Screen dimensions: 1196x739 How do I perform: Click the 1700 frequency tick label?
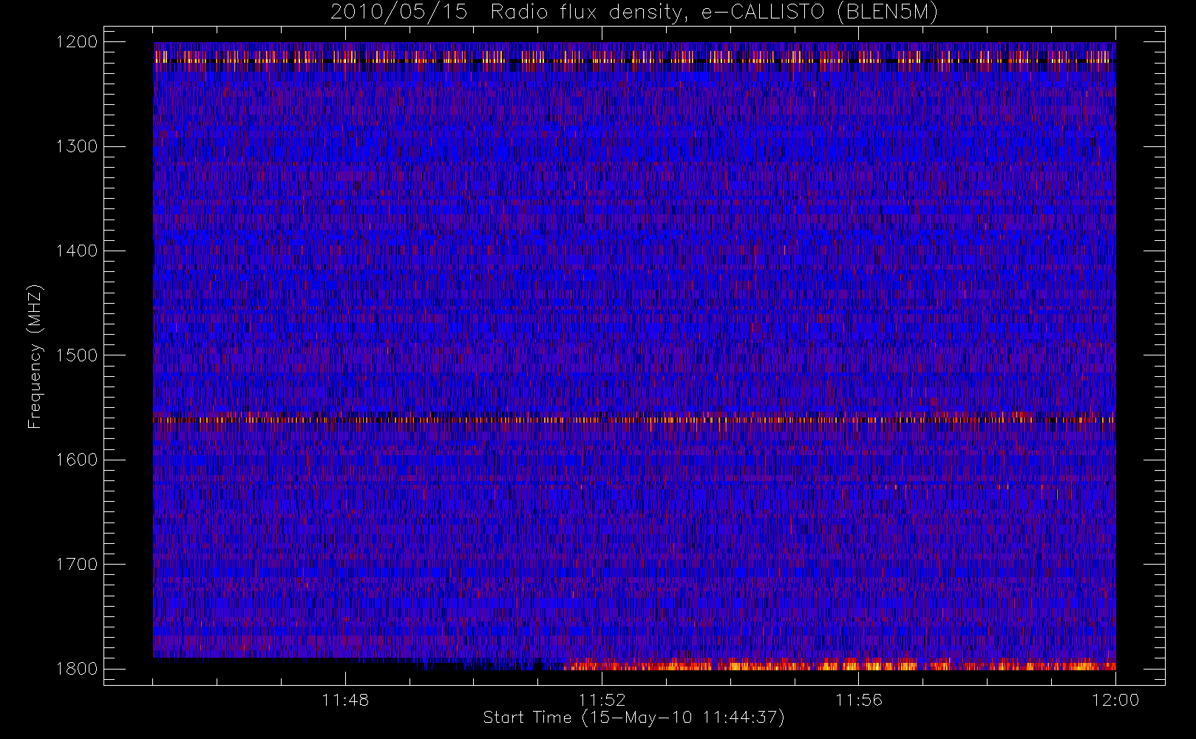click(x=77, y=564)
